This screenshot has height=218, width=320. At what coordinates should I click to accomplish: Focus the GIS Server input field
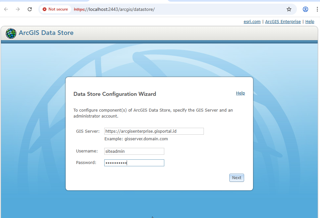pyautogui.click(x=154, y=131)
